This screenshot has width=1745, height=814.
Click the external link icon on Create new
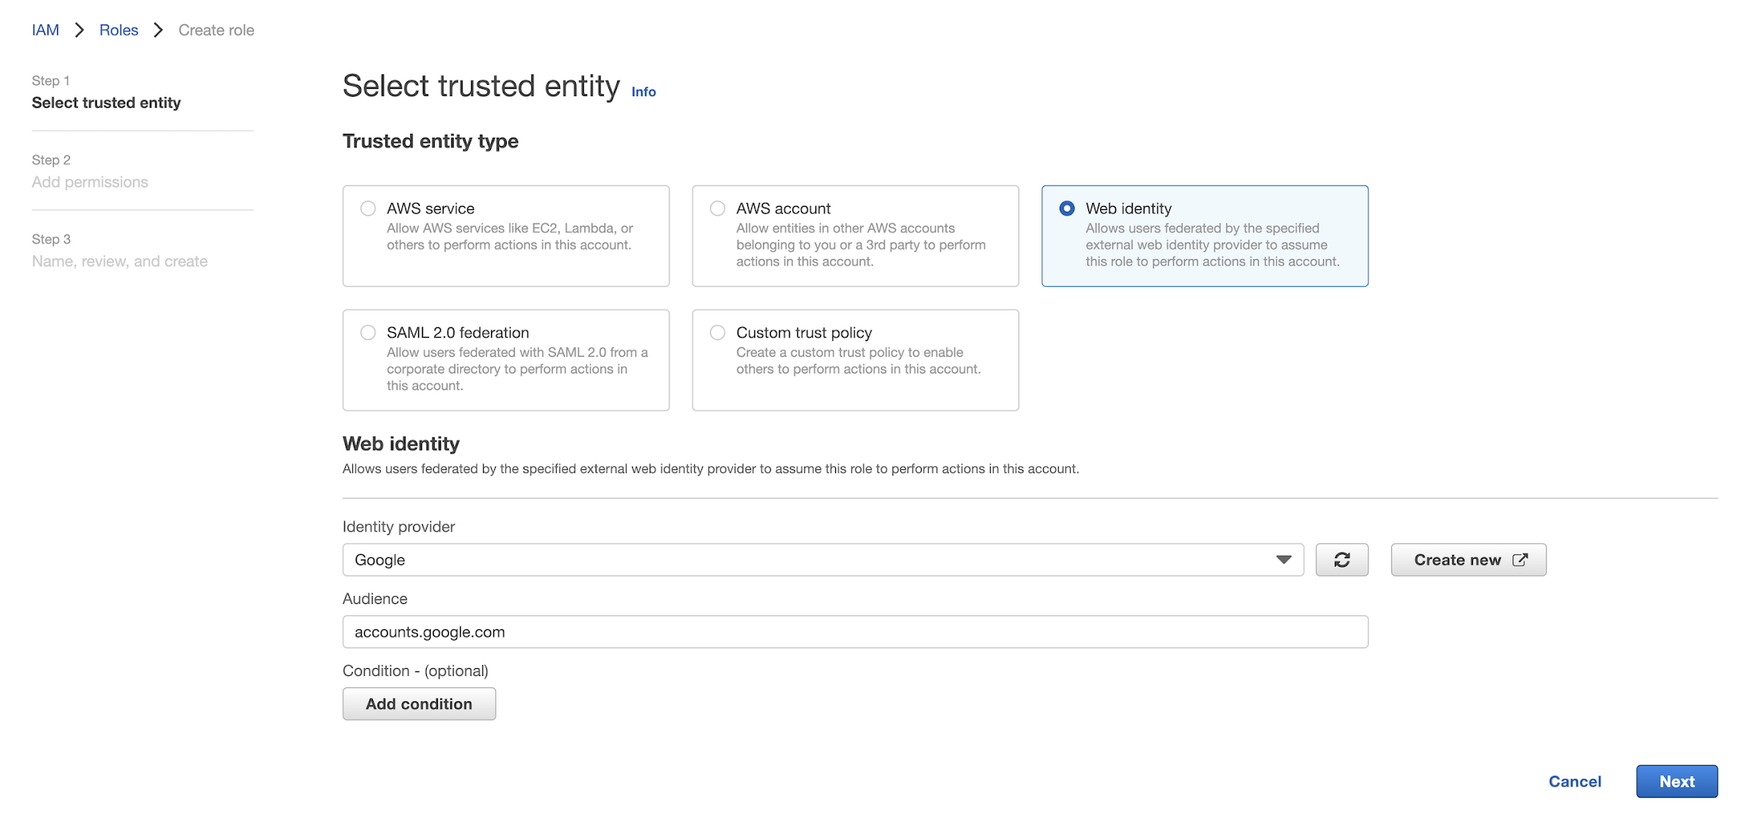tap(1520, 560)
